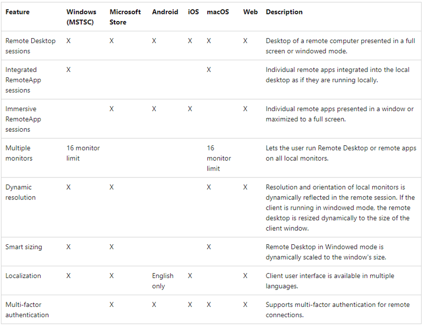Viewport: 424px width, 326px height.
Task: Click the Multi-factor authentication feature cell
Action: 27,310
